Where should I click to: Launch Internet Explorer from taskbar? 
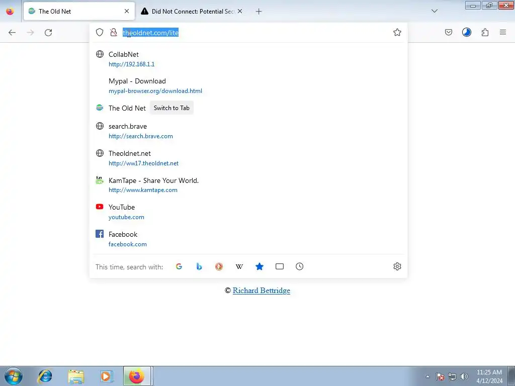point(45,376)
